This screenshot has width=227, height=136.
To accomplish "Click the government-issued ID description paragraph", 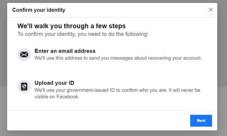I will point(117,93).
